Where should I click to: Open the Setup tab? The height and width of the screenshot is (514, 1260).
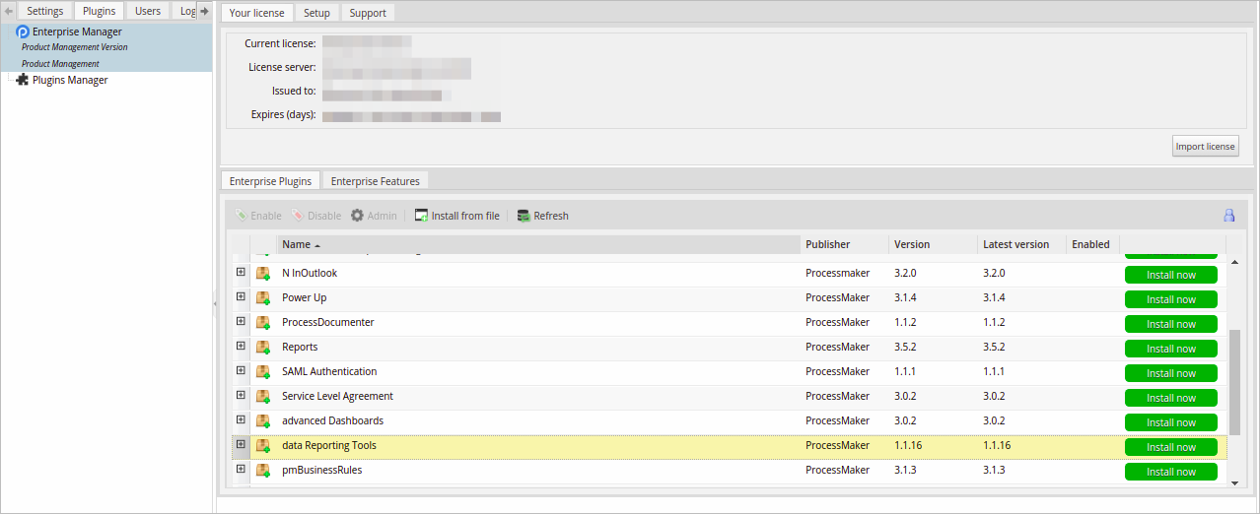tap(316, 13)
